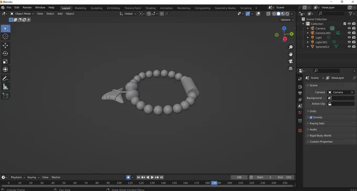Switch to material preview shading
The image size is (357, 191).
point(283,14)
